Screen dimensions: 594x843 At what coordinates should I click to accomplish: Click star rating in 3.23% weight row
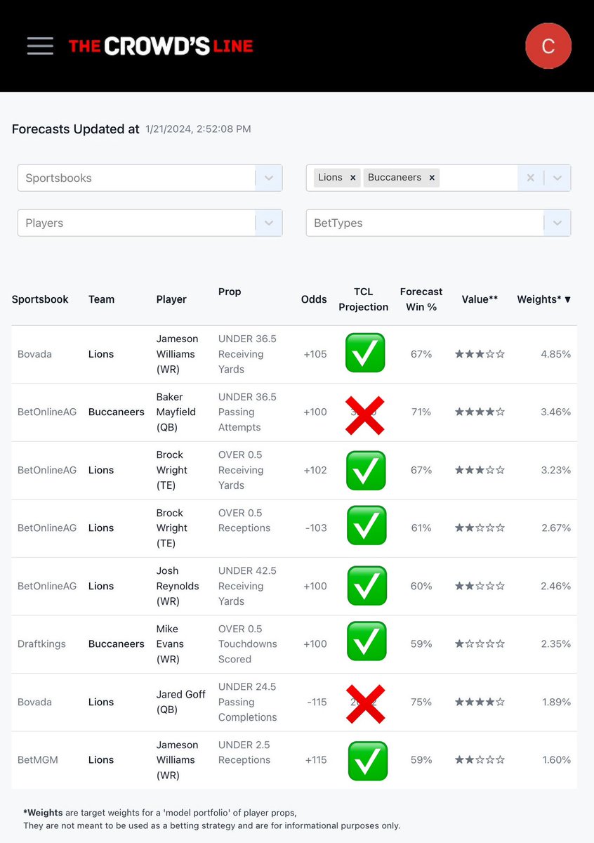point(480,470)
